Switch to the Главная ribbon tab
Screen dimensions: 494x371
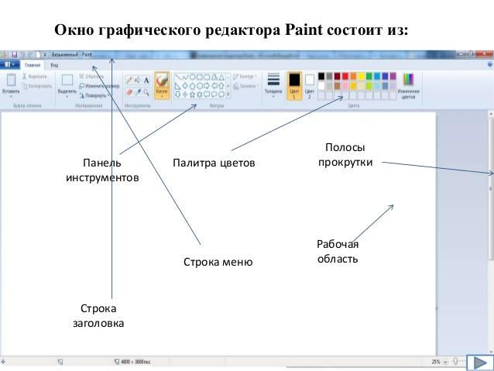point(33,65)
